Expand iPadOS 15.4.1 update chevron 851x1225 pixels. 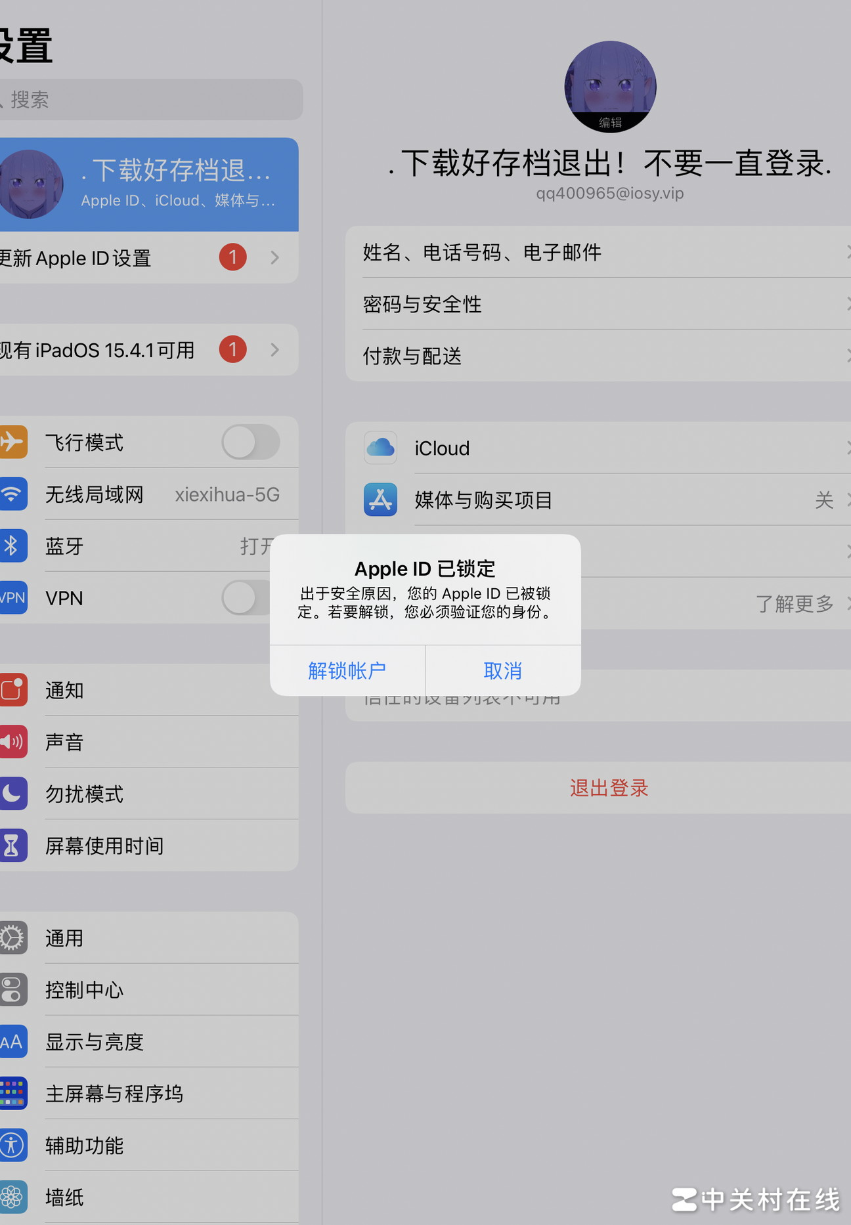pyautogui.click(x=275, y=349)
